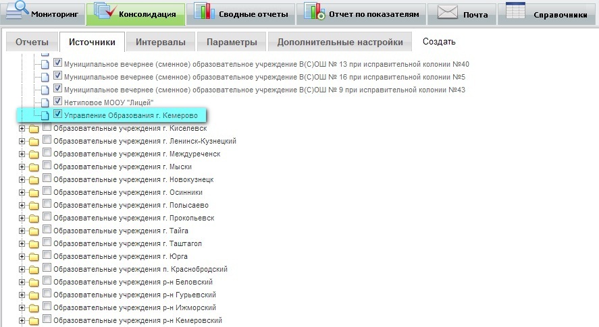
Task: Select the Консолидация section label
Action: (147, 15)
